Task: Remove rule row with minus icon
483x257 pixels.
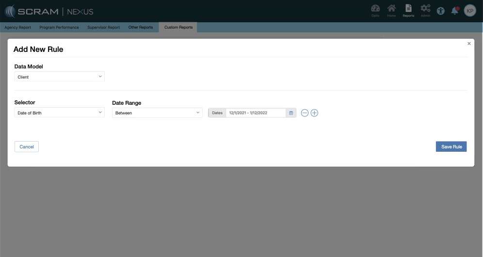Action: 305,113
